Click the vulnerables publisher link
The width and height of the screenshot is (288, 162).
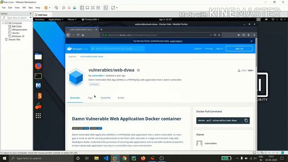pos(98,76)
